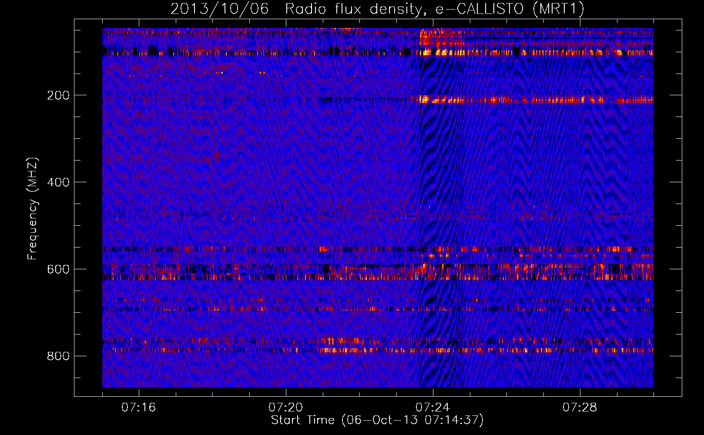Click the 07:20 time tick label
704x435 pixels.
click(285, 408)
